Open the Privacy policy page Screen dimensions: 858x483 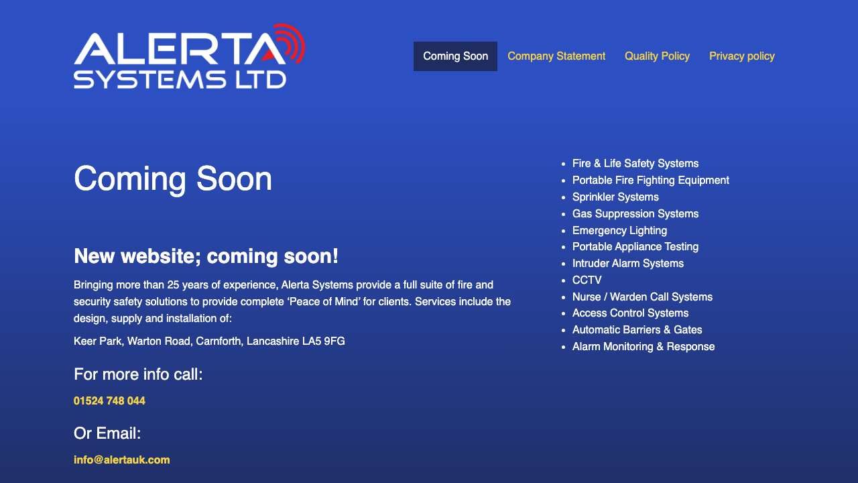[742, 56]
